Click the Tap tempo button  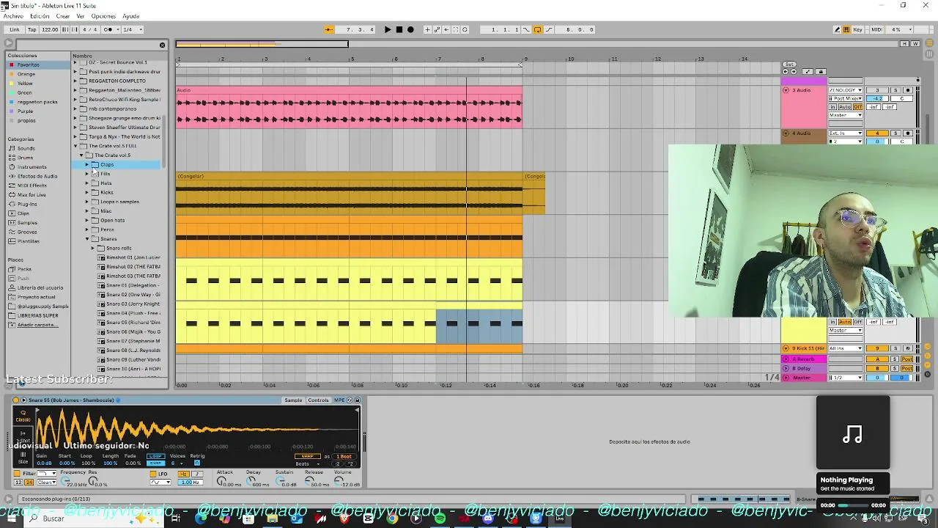(x=32, y=29)
